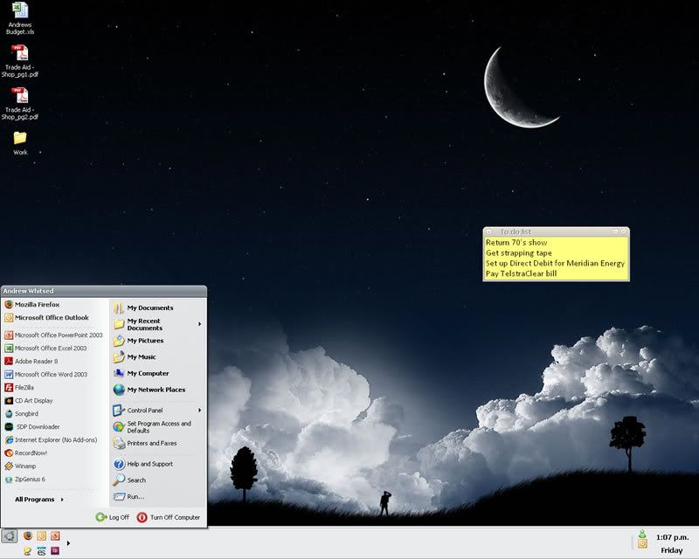Open Trade Aid - Shop_pg2.pdf desktop icon

point(20,103)
